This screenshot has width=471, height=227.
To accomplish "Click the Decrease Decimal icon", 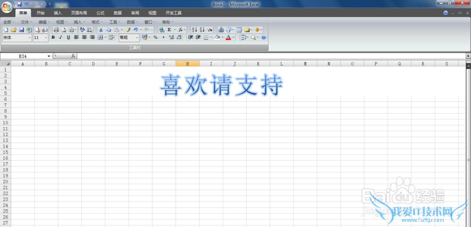I will click(179, 38).
